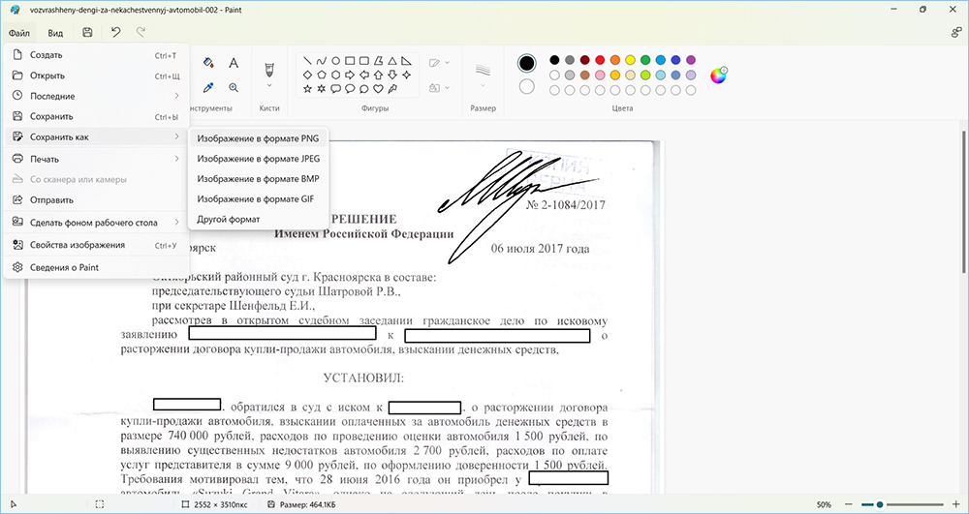Select the Up arrow shape
This screenshot has height=514, width=969.
[378, 75]
